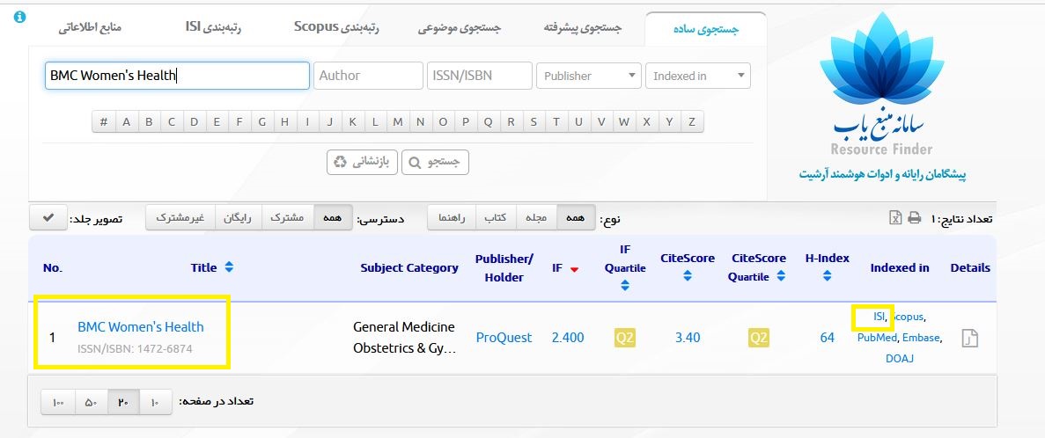This screenshot has width=1045, height=438.
Task: Open the رتبه‌بندی Scopus tab
Action: [336, 28]
